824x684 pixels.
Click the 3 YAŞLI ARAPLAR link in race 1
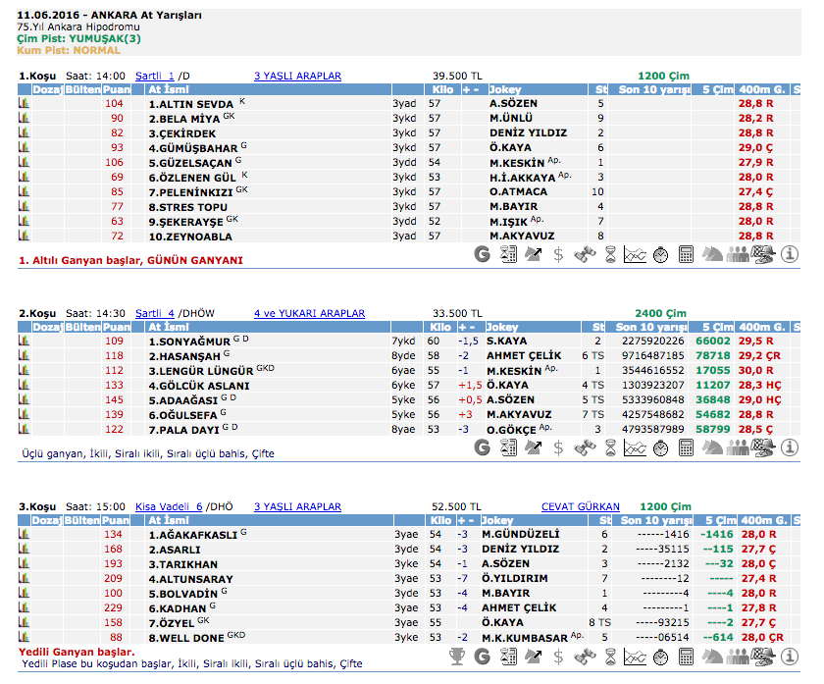click(x=297, y=76)
